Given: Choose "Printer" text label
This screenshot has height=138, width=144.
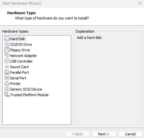Looking at the screenshot, I should (x=15, y=84).
